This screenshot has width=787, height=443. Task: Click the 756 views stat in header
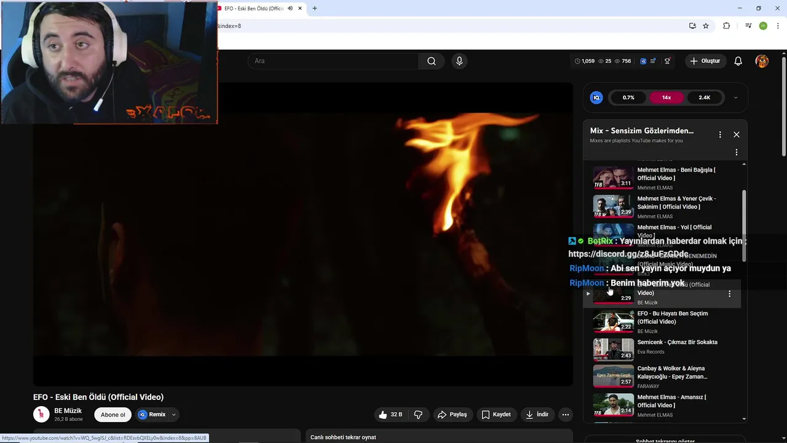pos(623,61)
